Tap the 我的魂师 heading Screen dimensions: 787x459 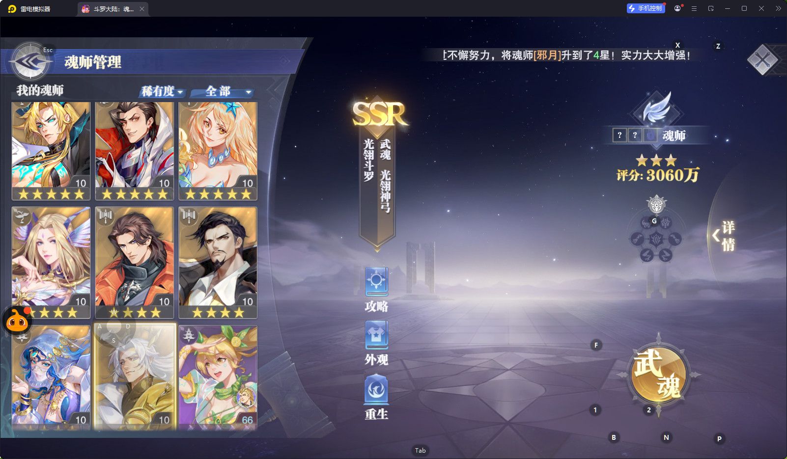(x=40, y=90)
